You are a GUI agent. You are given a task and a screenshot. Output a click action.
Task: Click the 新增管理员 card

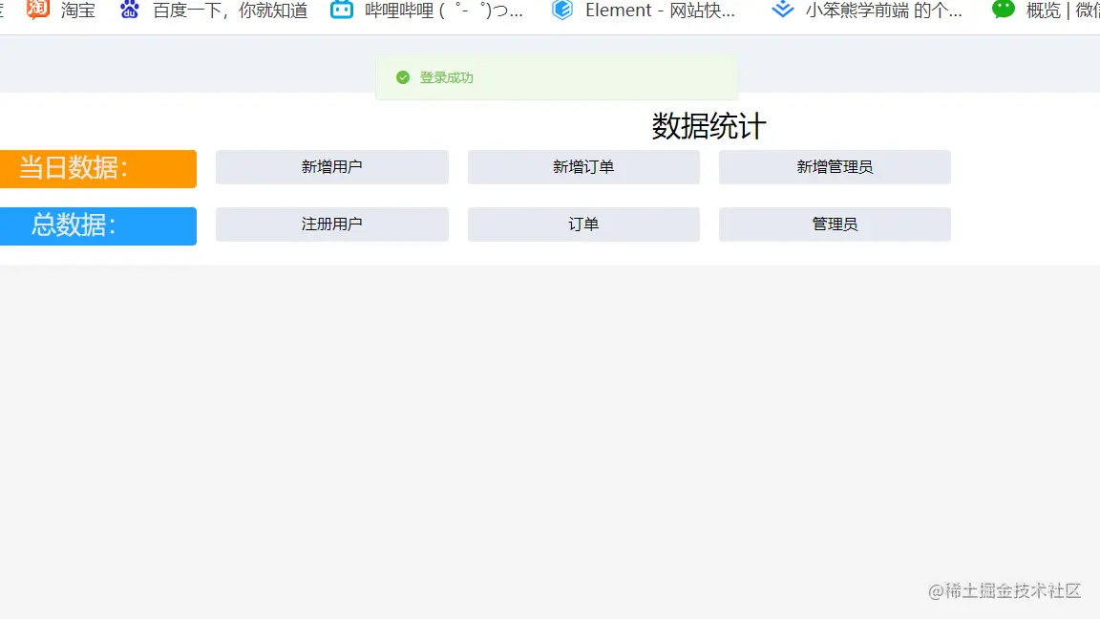(835, 167)
